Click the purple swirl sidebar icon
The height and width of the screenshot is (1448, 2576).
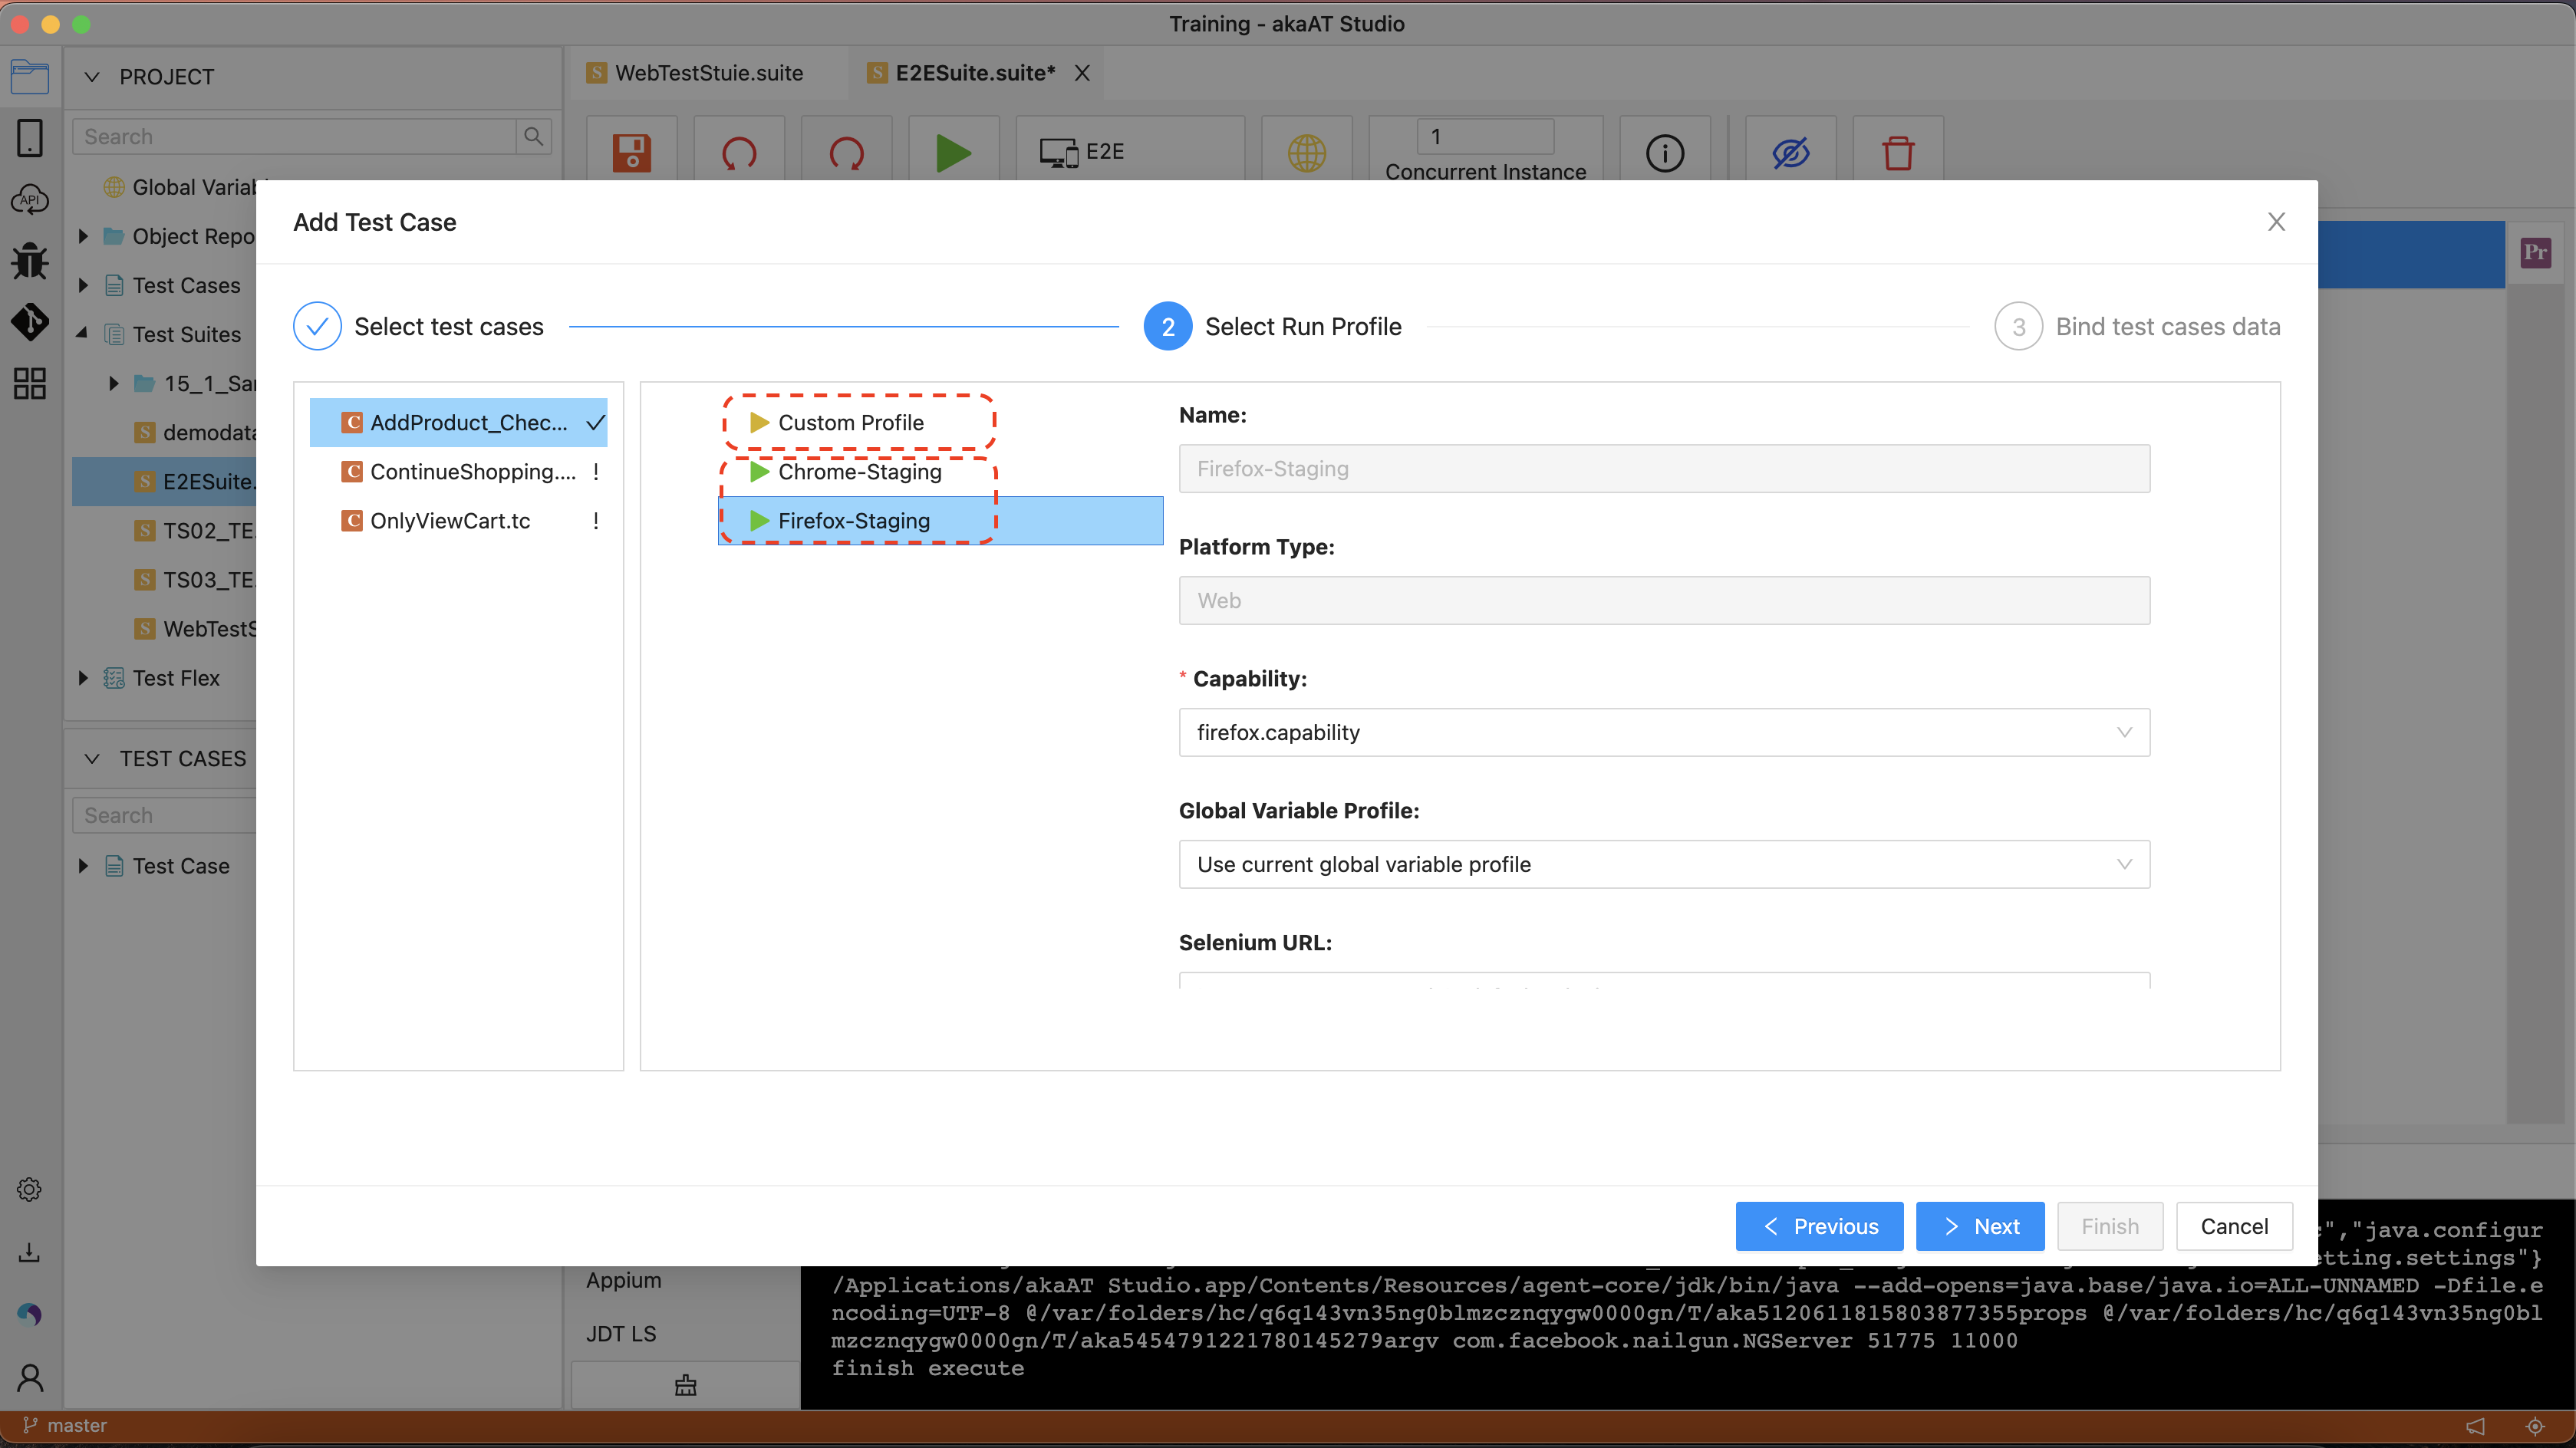pyautogui.click(x=30, y=1315)
